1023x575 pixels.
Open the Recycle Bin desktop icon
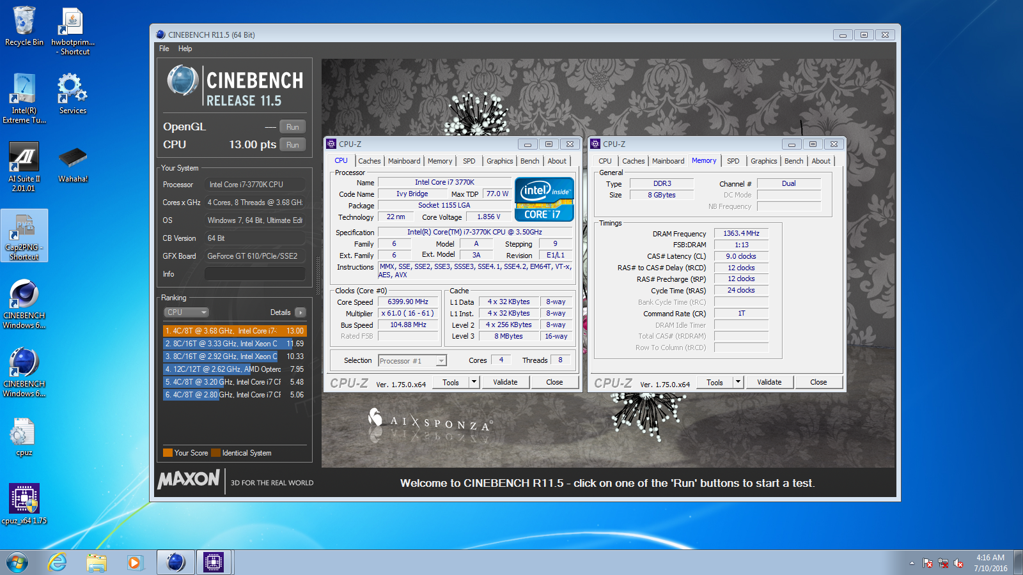tap(24, 27)
